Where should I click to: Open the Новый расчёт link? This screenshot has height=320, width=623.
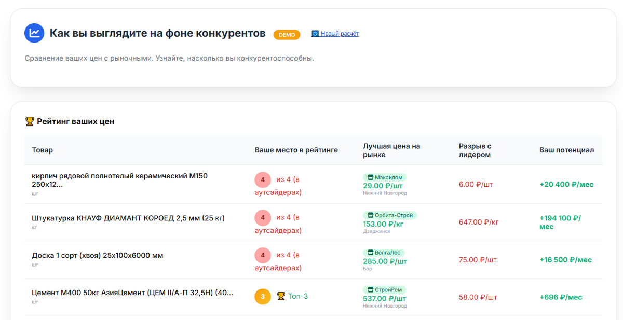tap(340, 34)
